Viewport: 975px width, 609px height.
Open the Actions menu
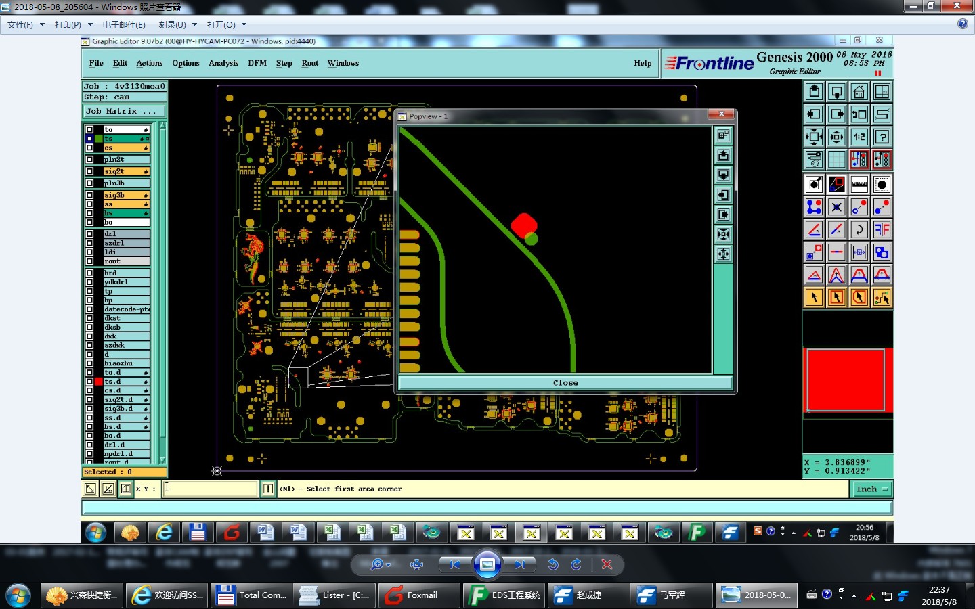point(149,63)
